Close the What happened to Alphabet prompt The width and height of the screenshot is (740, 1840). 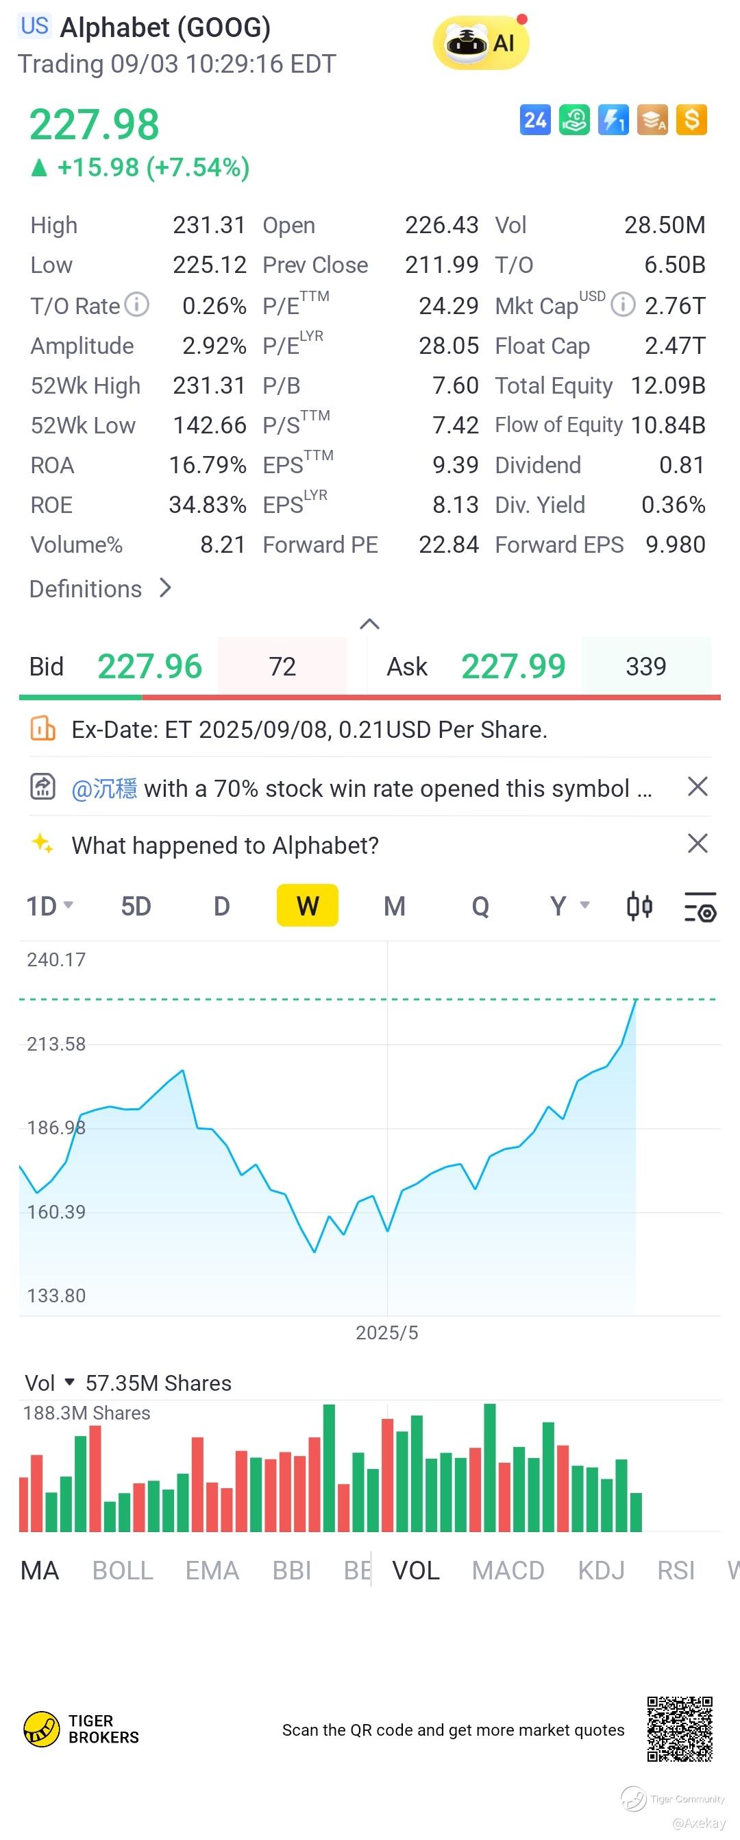(x=698, y=844)
